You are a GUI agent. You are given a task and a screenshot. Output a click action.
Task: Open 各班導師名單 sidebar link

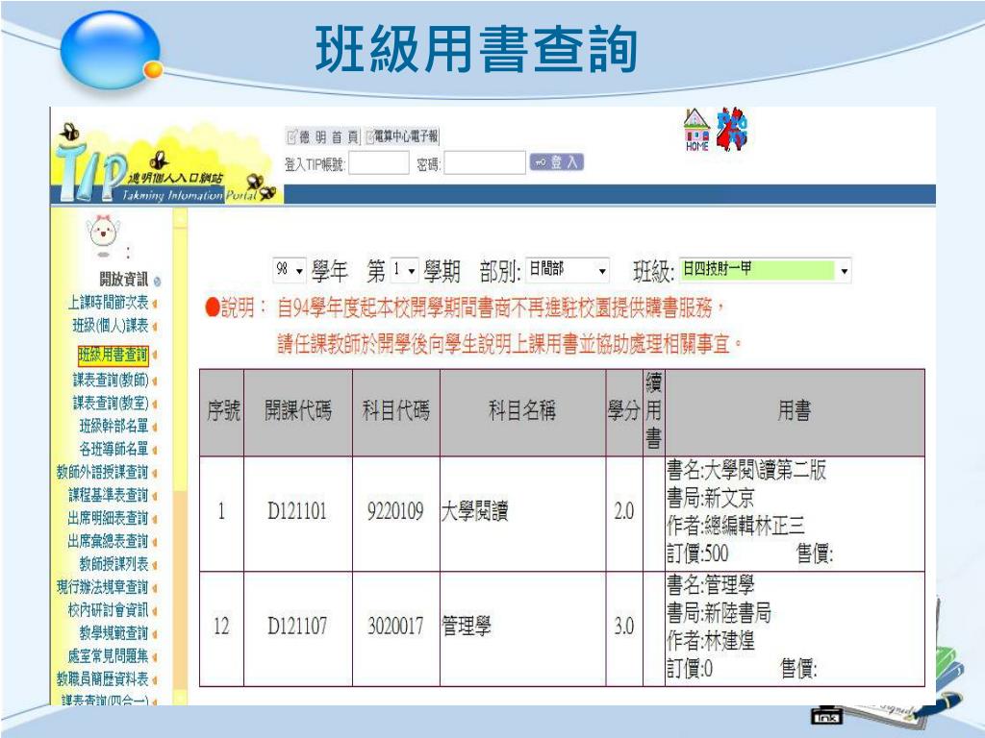click(114, 449)
